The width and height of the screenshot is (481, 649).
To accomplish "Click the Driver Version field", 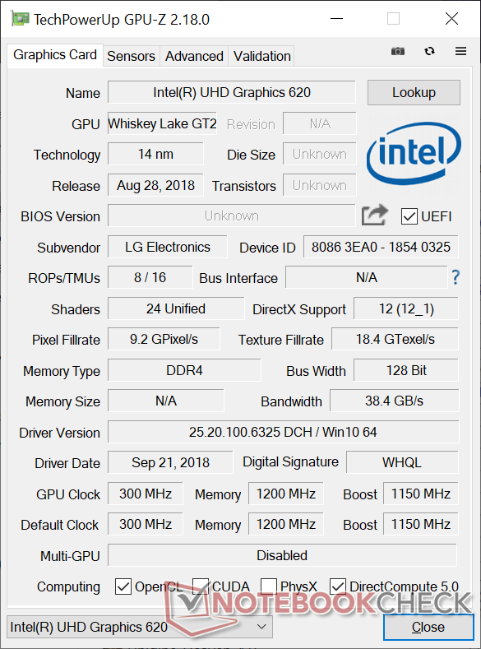I will [x=283, y=432].
